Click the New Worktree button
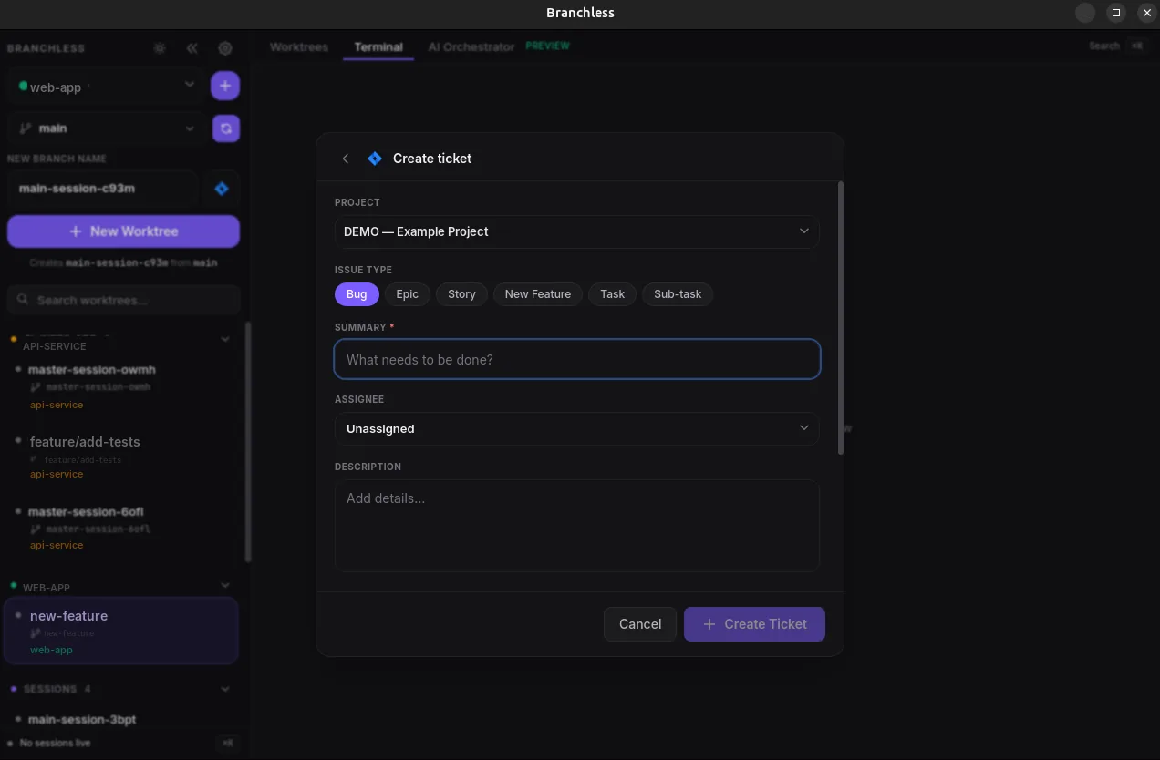This screenshot has width=1160, height=760. [x=124, y=231]
